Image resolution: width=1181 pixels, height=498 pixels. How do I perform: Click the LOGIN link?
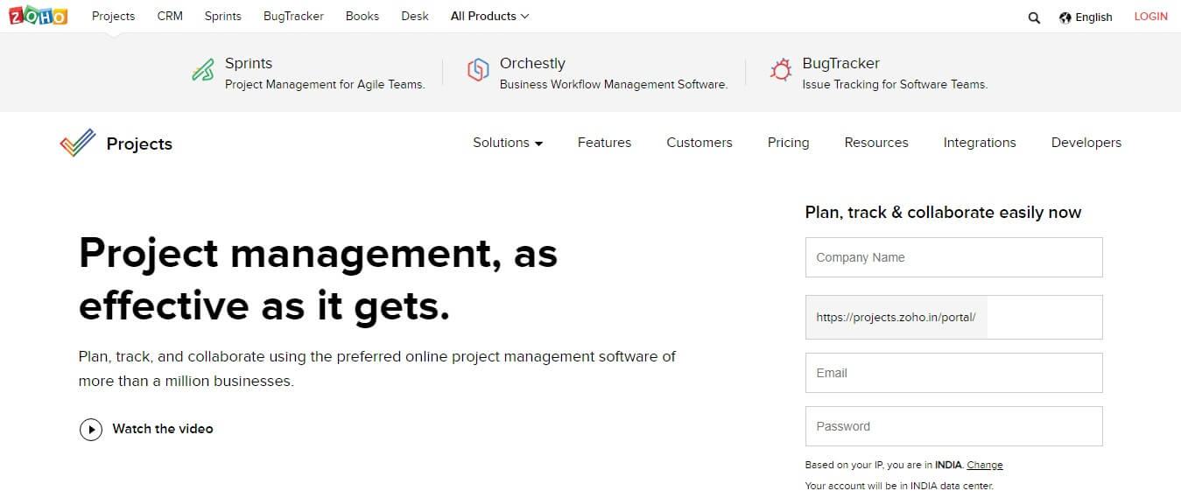1151,17
